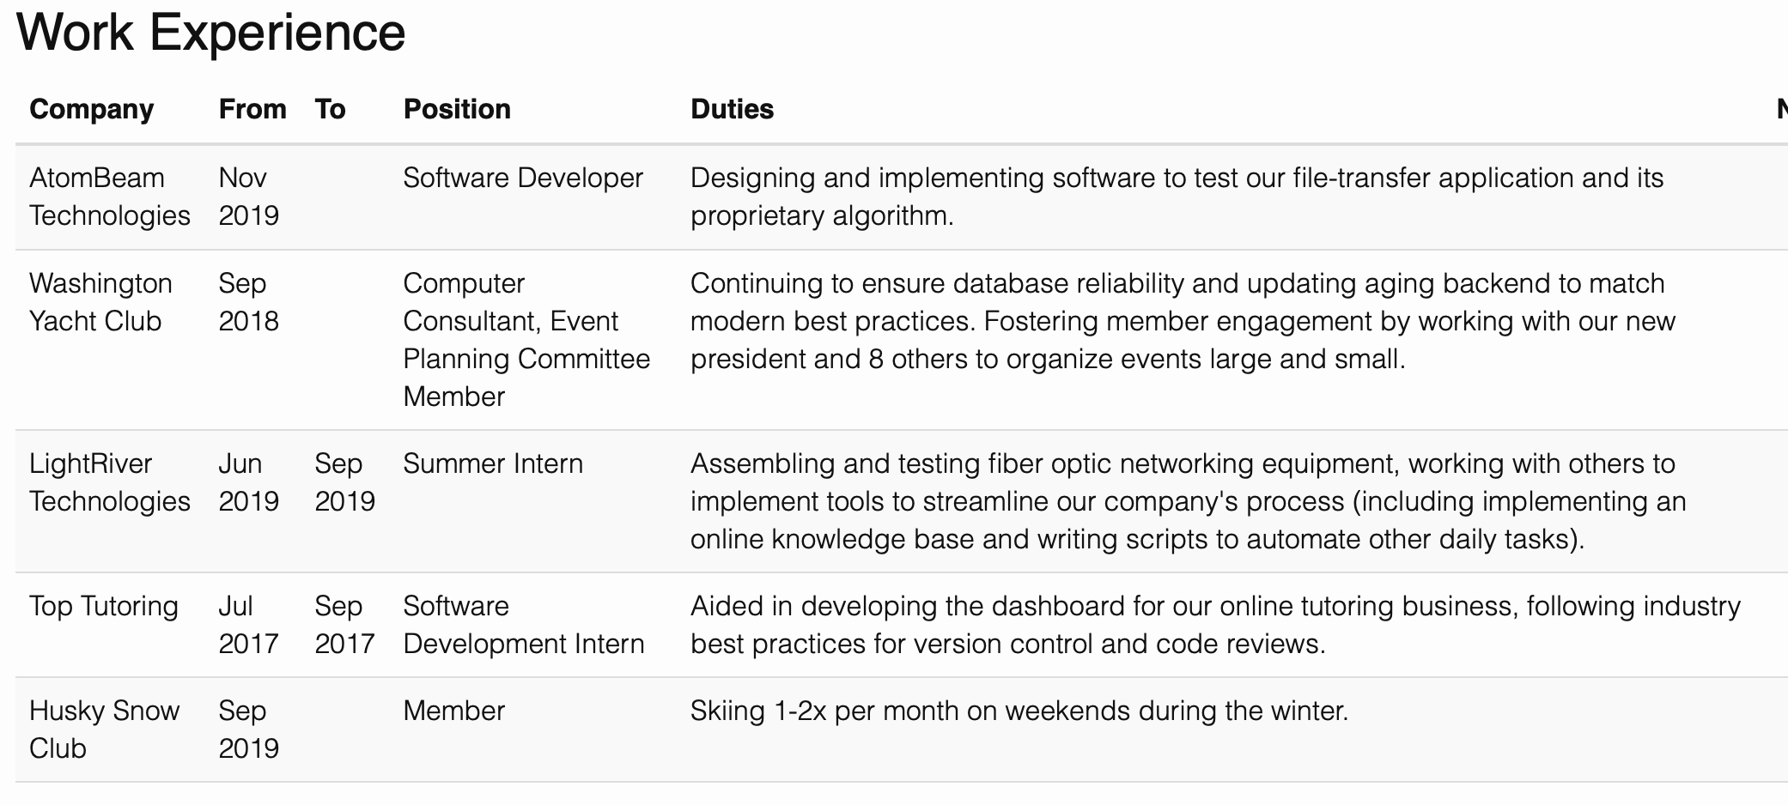Select the AtomBeam Technologies company cell
The height and width of the screenshot is (805, 1788).
pyautogui.click(x=109, y=197)
